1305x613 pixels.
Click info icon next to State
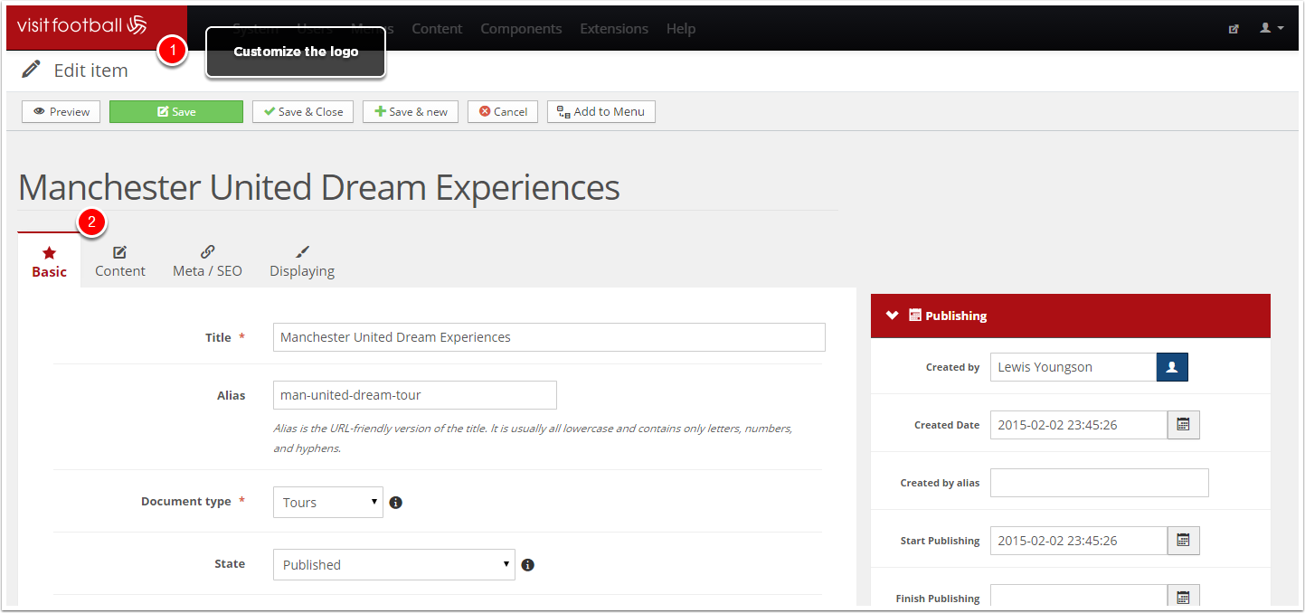(528, 565)
